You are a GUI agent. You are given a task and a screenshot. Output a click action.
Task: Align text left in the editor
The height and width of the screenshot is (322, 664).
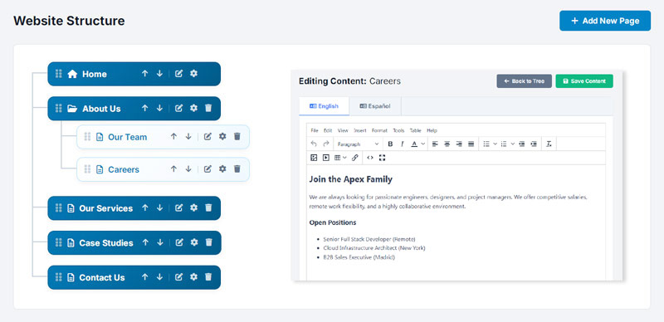[435, 144]
